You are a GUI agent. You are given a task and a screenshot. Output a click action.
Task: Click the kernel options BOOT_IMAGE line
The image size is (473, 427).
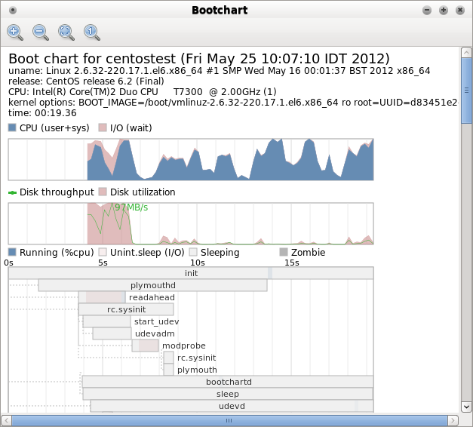(234, 103)
